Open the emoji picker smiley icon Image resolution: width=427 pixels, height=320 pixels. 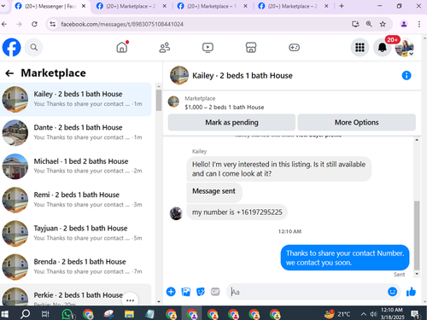click(x=392, y=292)
